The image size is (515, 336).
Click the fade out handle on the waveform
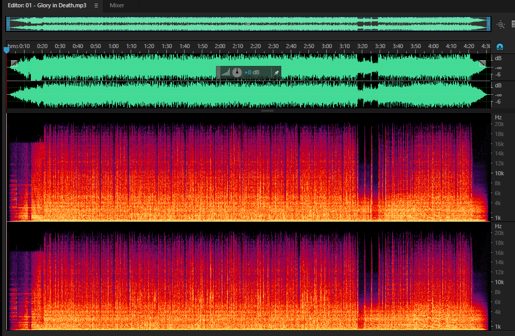(x=483, y=63)
